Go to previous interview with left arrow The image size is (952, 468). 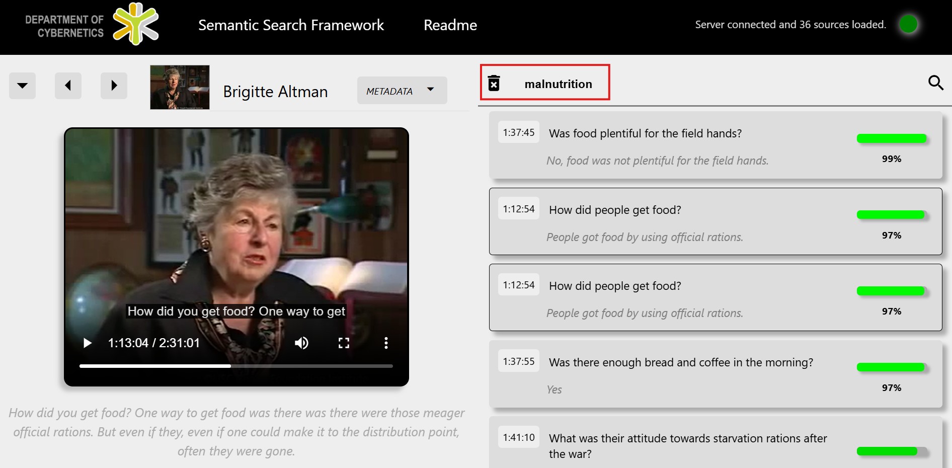pos(68,86)
